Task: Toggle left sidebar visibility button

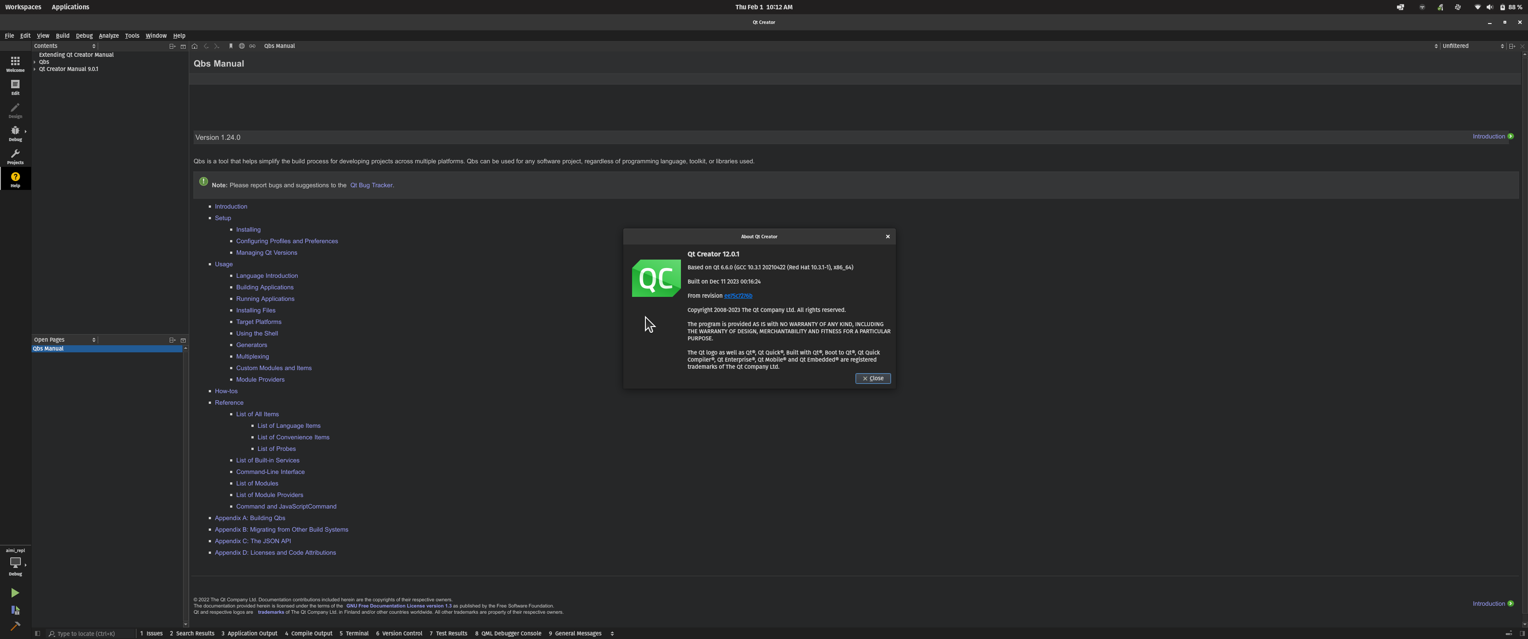Action: (37, 633)
